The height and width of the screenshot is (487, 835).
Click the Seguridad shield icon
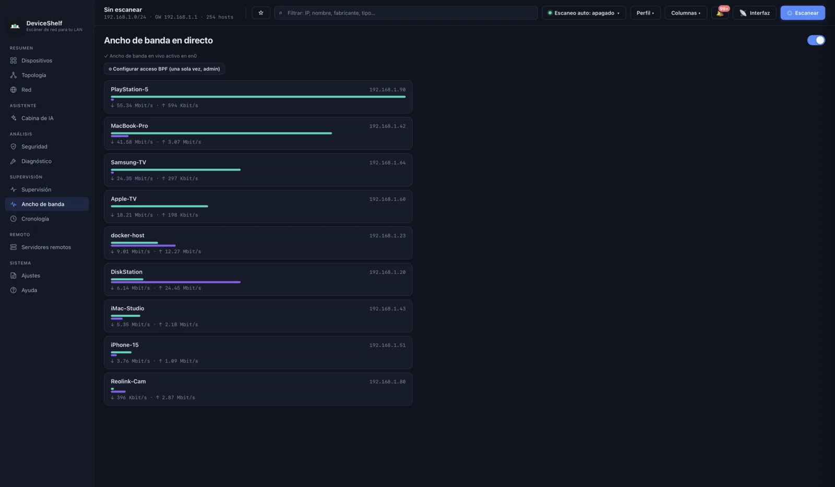[14, 147]
